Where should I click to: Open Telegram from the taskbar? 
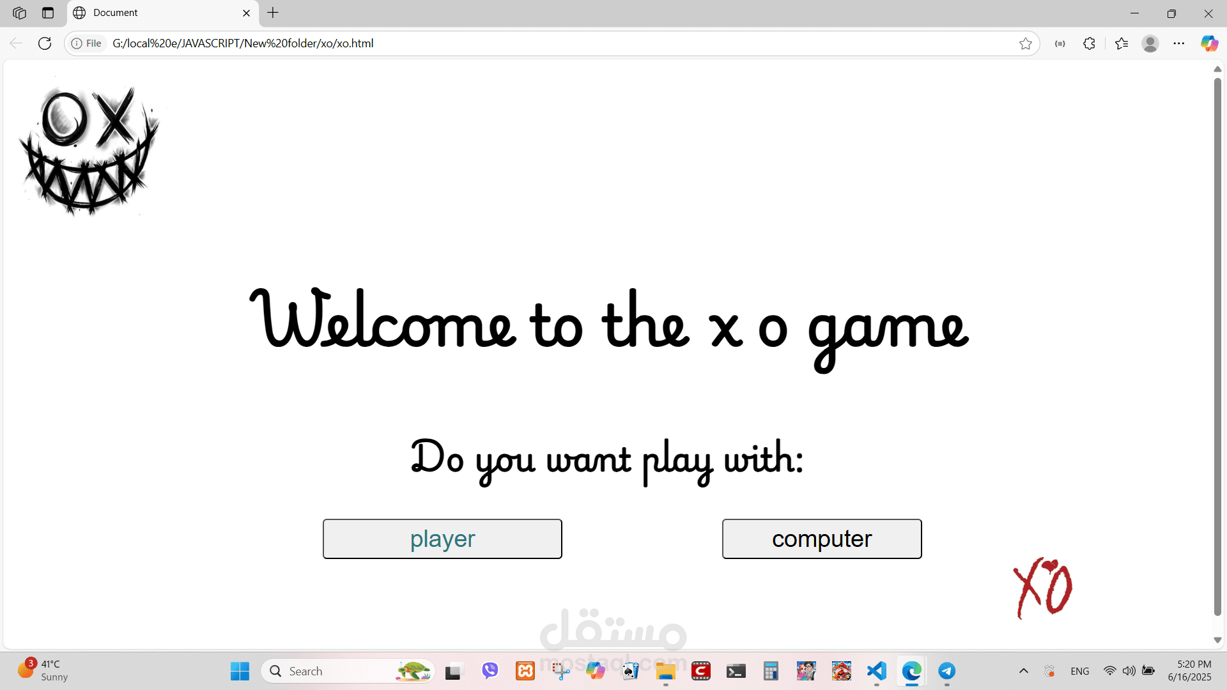947,671
